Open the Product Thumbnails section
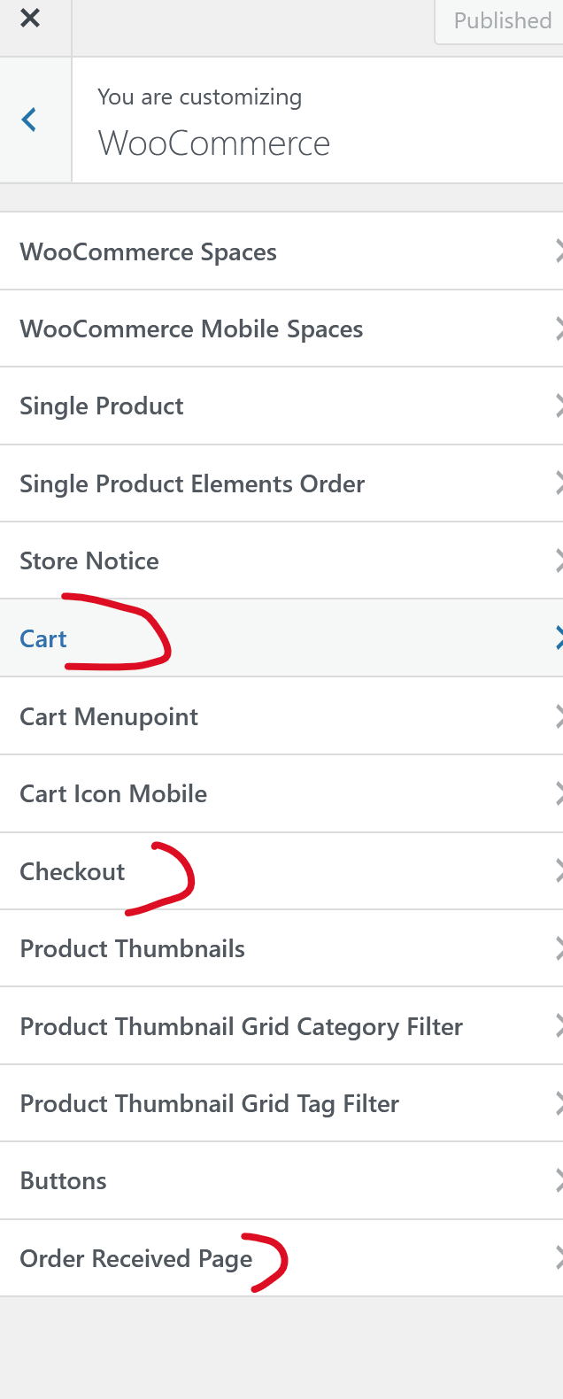The width and height of the screenshot is (563, 1399). coord(133,949)
